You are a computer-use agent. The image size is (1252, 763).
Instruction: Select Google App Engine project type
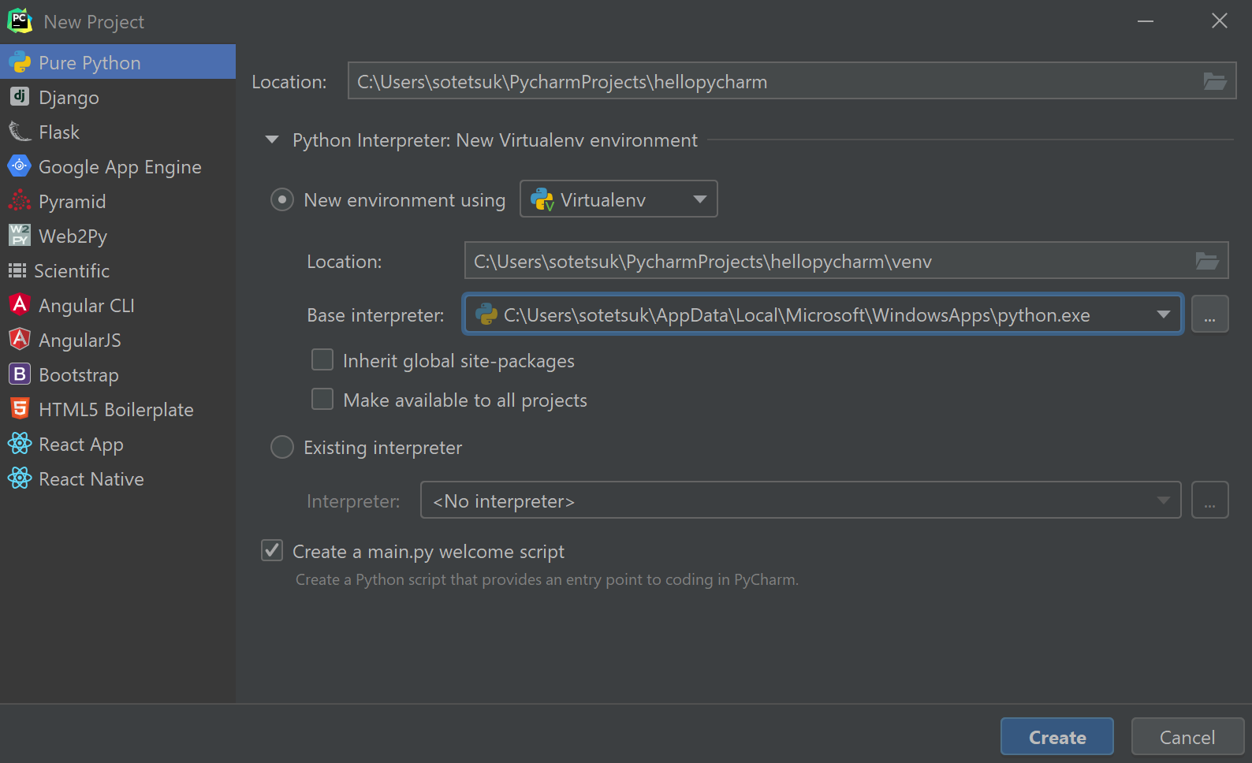tap(117, 166)
